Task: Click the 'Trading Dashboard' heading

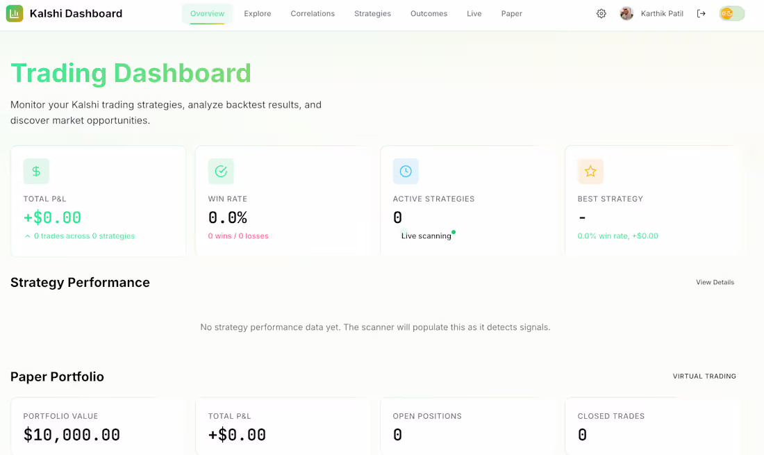Action: click(x=131, y=74)
